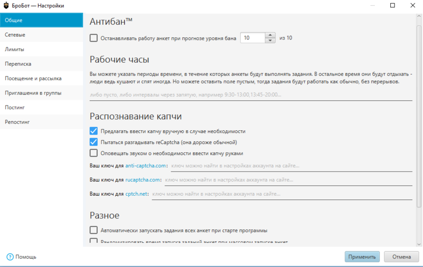Open the Переписка settings section
The image size is (423, 267).
pos(19,64)
